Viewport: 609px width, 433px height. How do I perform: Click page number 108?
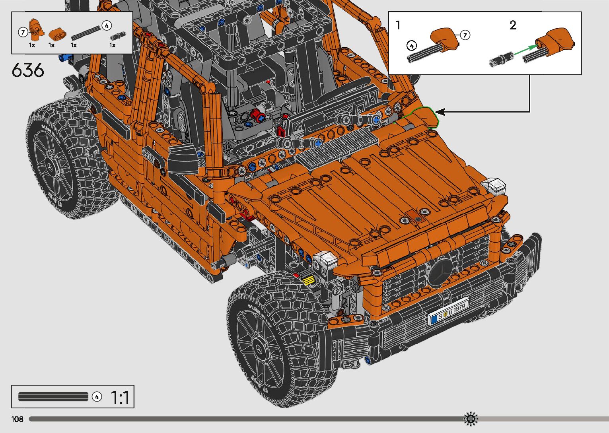tap(18, 419)
